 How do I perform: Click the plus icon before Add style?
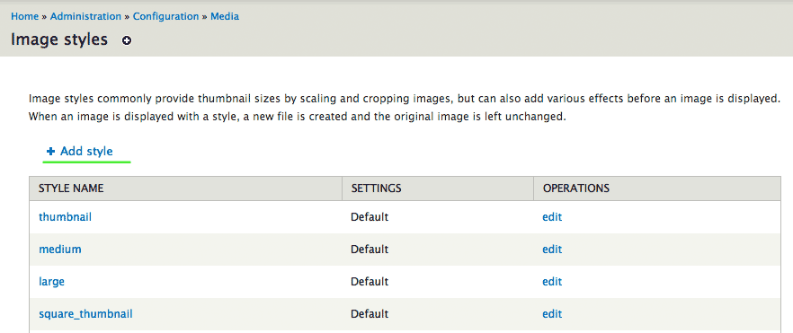(x=50, y=152)
